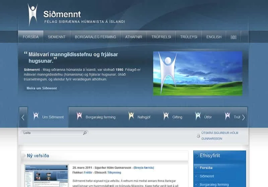Open Siðmennt in Efnisyfirlit sidebar
The height and width of the screenshot is (187, 268).
(x=207, y=176)
